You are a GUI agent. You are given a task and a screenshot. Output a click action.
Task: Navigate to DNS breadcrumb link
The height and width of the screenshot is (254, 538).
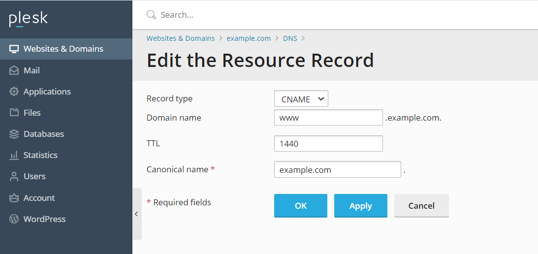pos(290,38)
